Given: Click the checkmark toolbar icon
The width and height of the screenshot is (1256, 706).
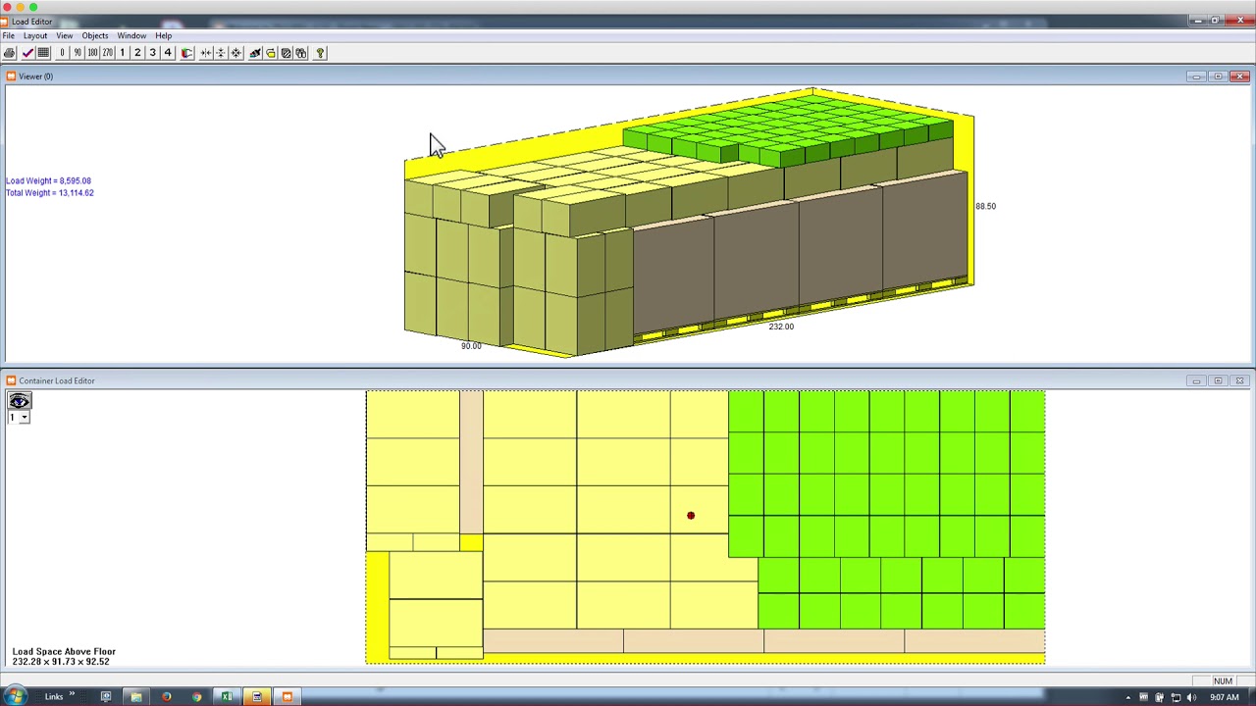Looking at the screenshot, I should [27, 53].
